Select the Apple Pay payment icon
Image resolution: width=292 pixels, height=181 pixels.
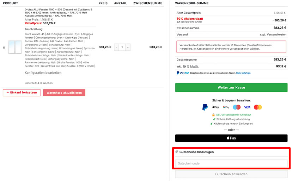pyautogui.click(x=215, y=107)
